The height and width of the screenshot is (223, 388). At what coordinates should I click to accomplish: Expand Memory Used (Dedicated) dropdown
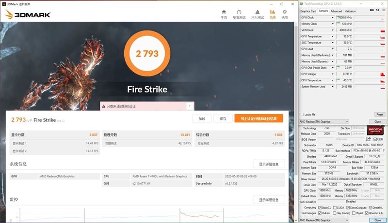click(333, 55)
